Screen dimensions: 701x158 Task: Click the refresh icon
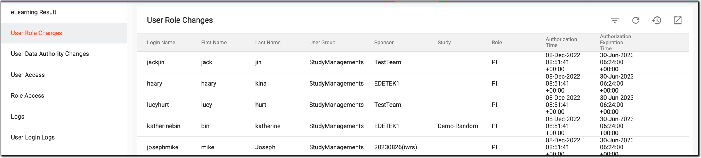(636, 20)
